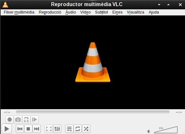Open the Ajuda menu
Image resolution: width=185 pixels, height=134 pixels.
point(154,12)
